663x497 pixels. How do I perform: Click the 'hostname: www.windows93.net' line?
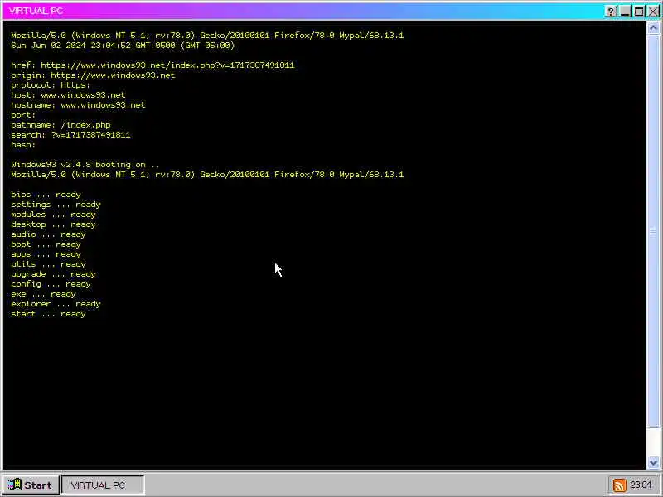(x=78, y=105)
